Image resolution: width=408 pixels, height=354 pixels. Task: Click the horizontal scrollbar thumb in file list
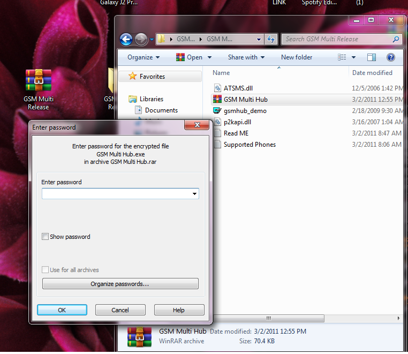268,318
